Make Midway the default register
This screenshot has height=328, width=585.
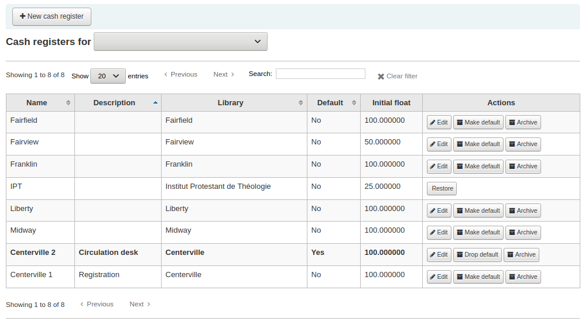[x=478, y=233]
